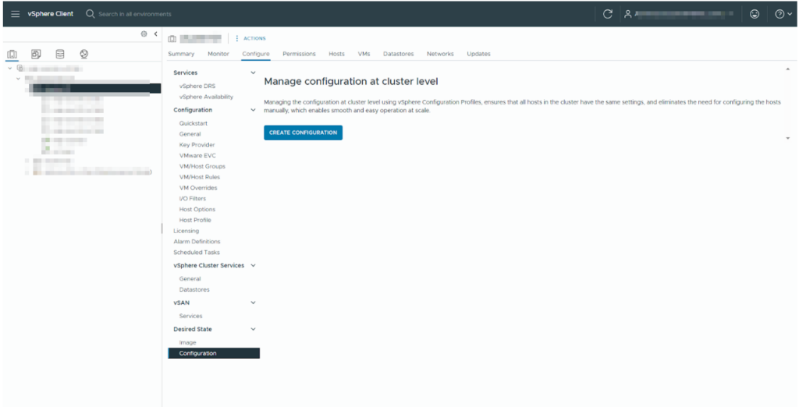Collapse the Services section chevron
This screenshot has height=407, width=799.
click(x=254, y=73)
